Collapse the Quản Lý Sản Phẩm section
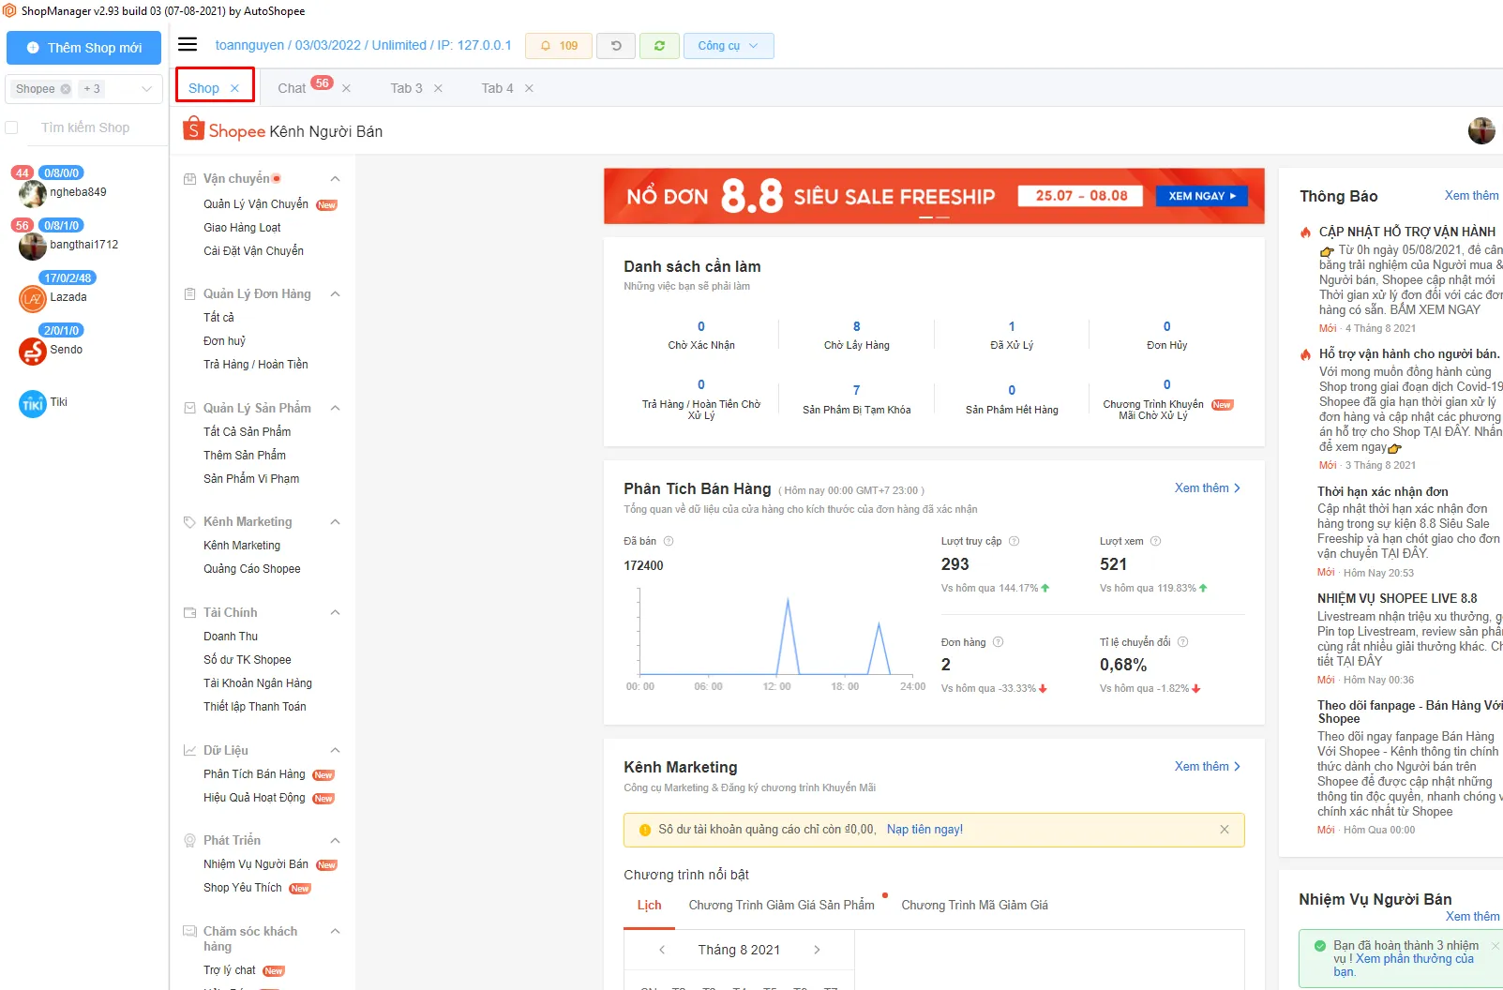 coord(335,409)
